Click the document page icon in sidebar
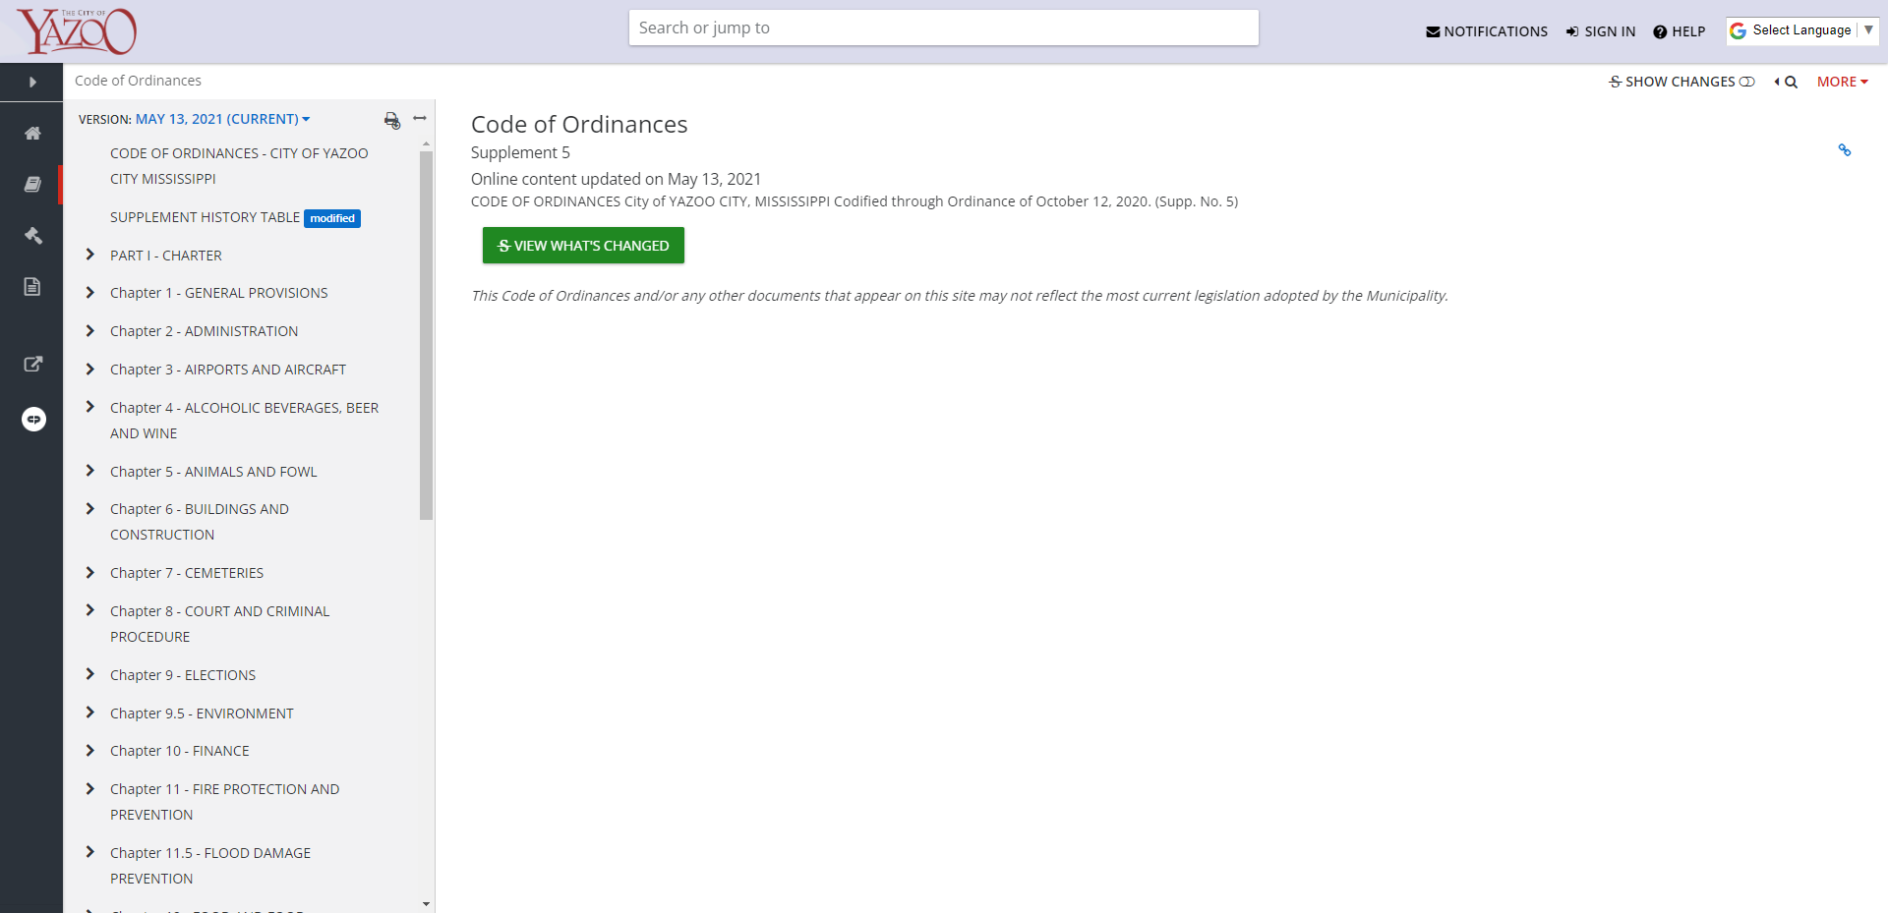 click(x=32, y=286)
